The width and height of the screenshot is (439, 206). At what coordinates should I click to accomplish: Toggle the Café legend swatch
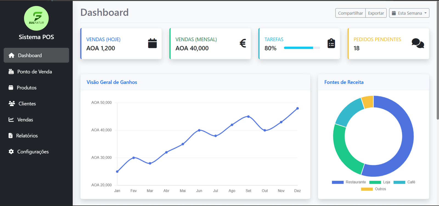[x=399, y=182]
